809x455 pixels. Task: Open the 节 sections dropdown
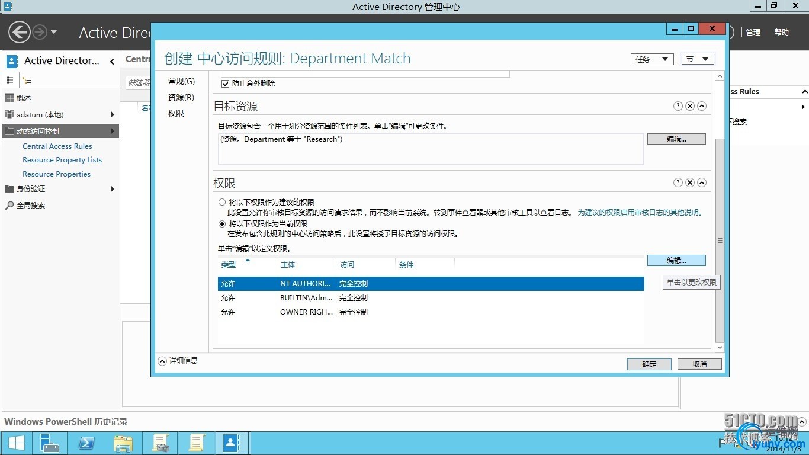[x=698, y=59]
